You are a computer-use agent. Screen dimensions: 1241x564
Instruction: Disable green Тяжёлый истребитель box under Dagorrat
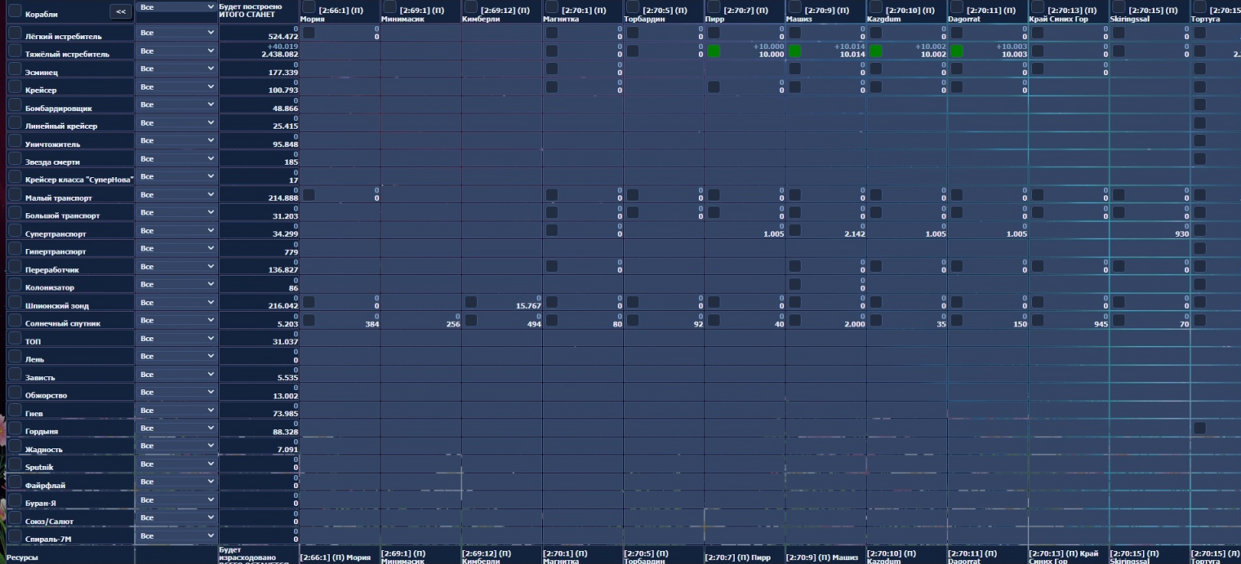(x=957, y=51)
